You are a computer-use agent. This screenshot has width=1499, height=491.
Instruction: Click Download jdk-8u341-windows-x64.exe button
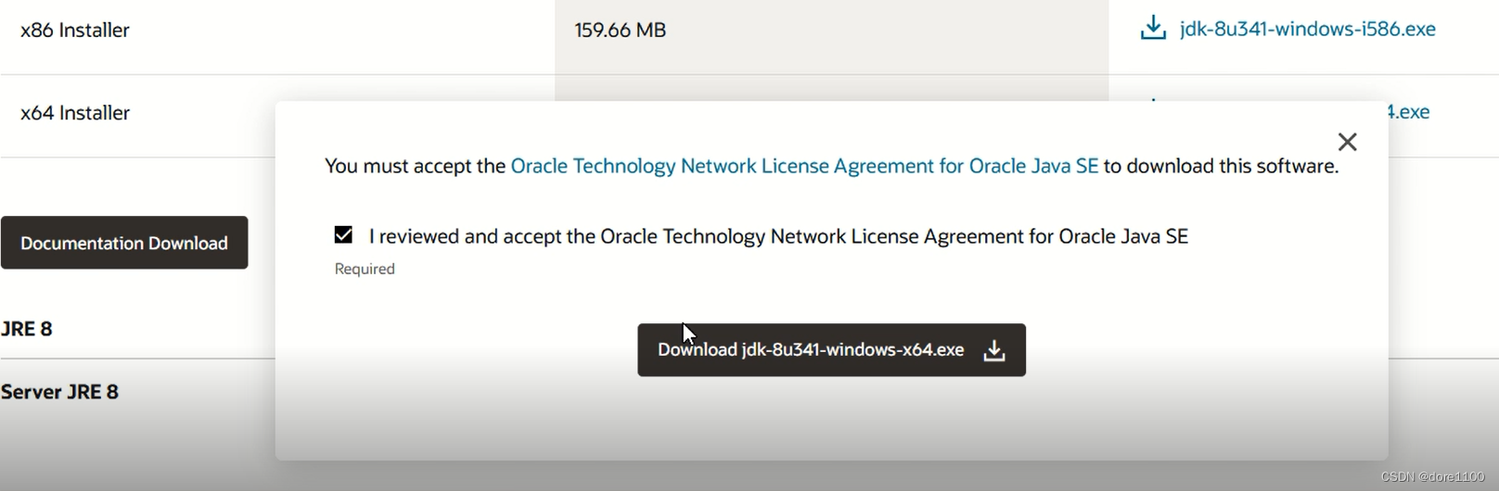[x=831, y=350]
